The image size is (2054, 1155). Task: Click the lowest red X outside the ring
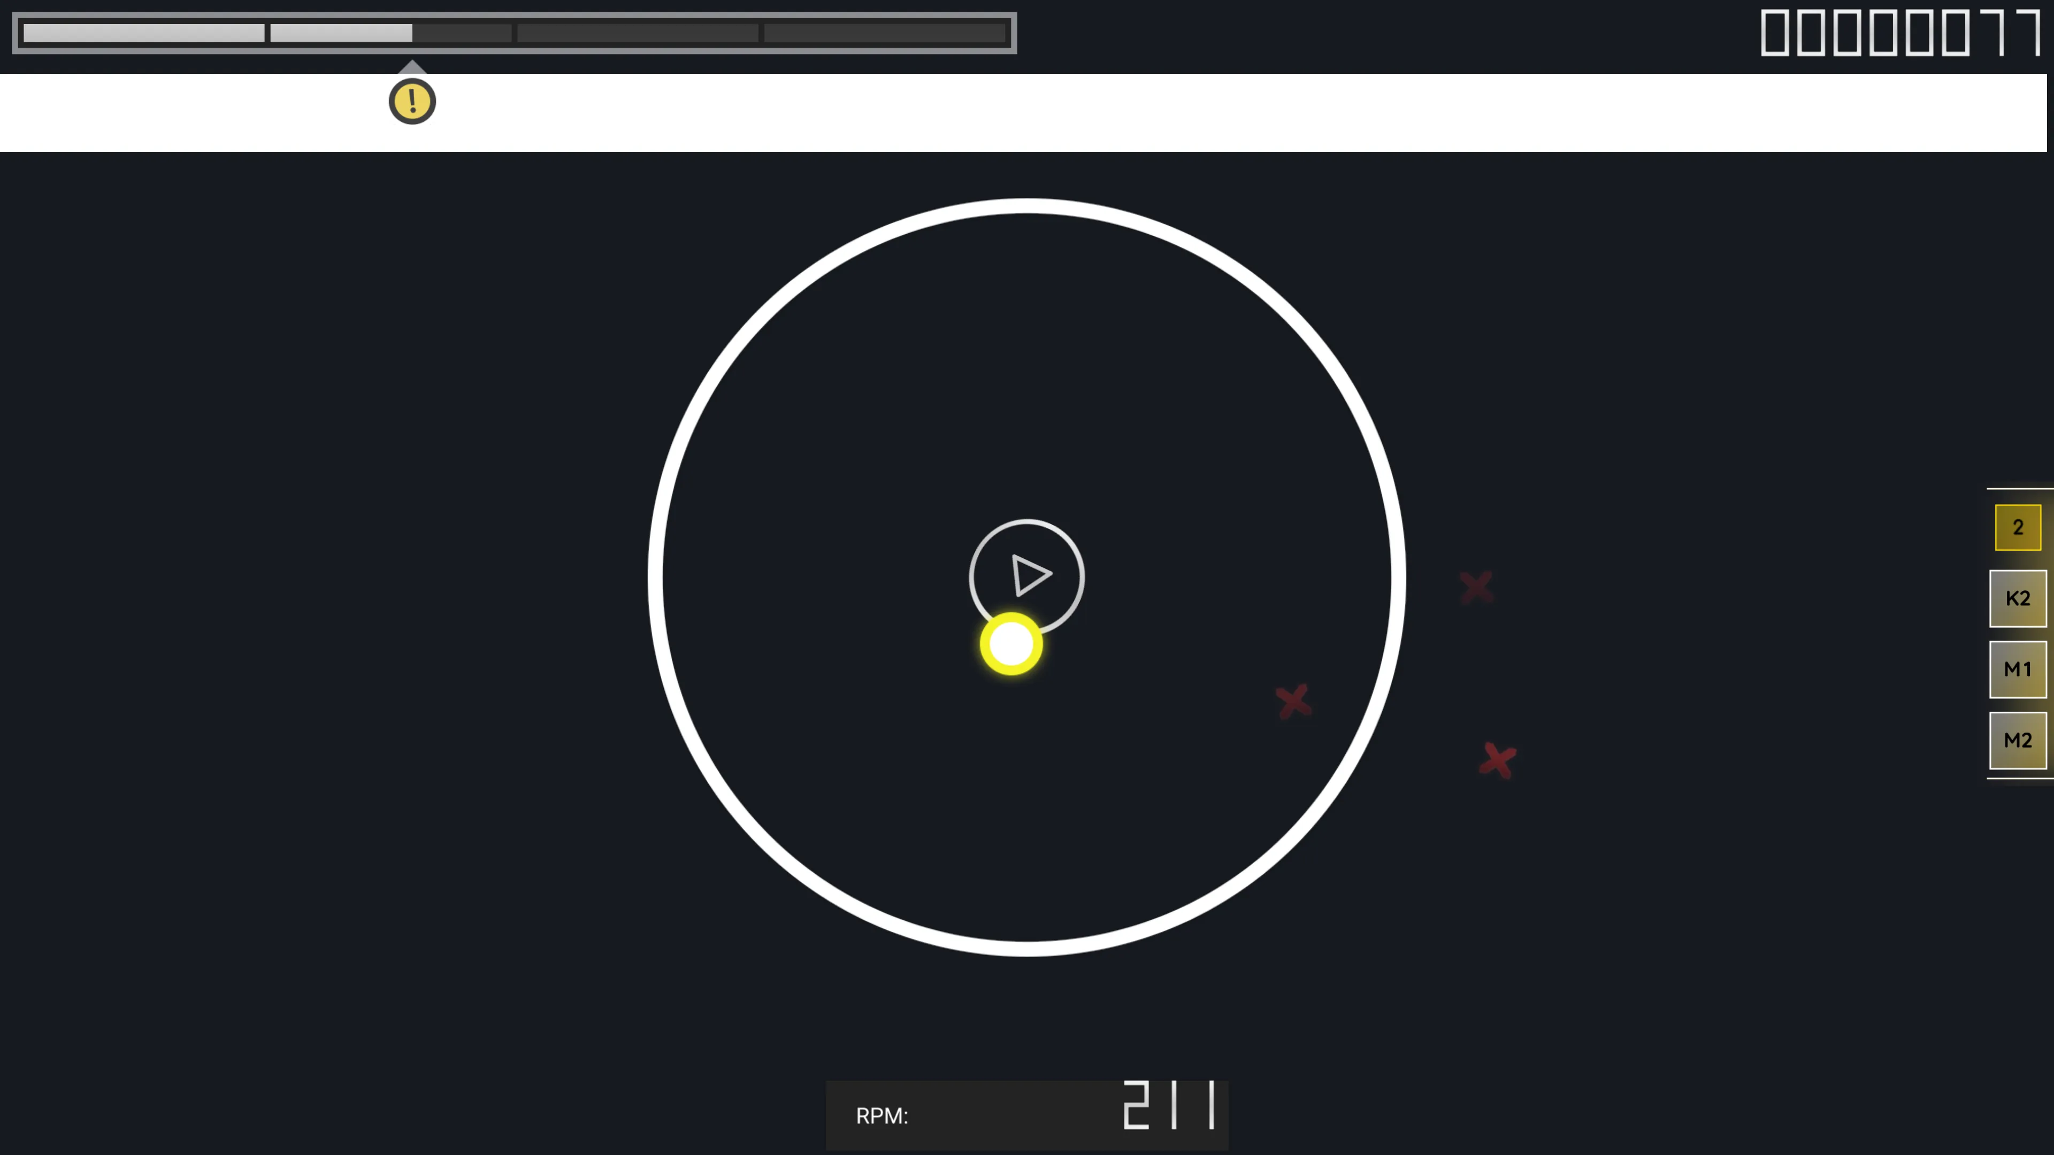tap(1498, 760)
